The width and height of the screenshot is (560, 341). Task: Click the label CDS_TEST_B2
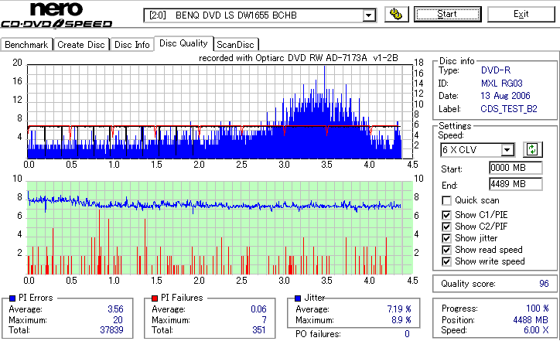tap(509, 109)
